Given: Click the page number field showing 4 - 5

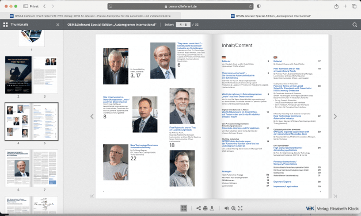Looking at the screenshot, I should pyautogui.click(x=183, y=25).
